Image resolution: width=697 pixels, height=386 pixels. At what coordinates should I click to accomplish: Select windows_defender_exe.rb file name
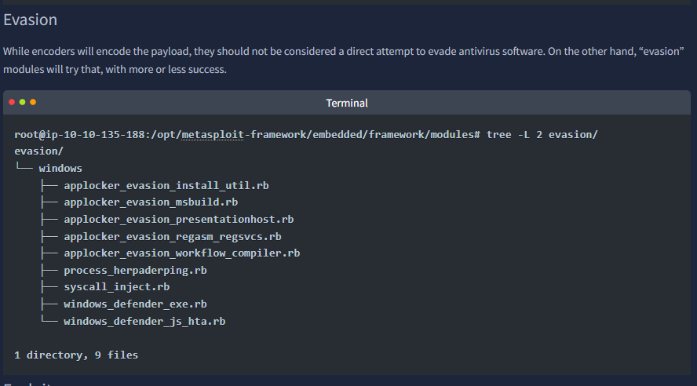pos(135,304)
